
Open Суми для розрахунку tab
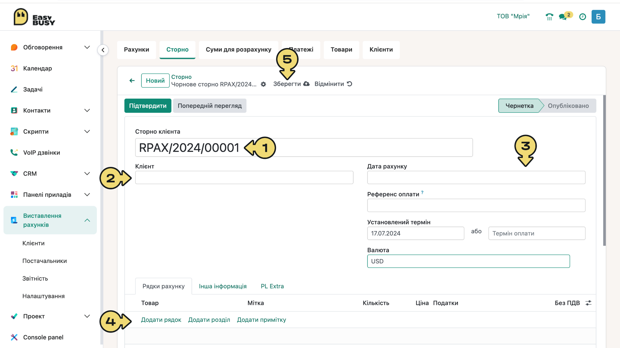click(239, 50)
